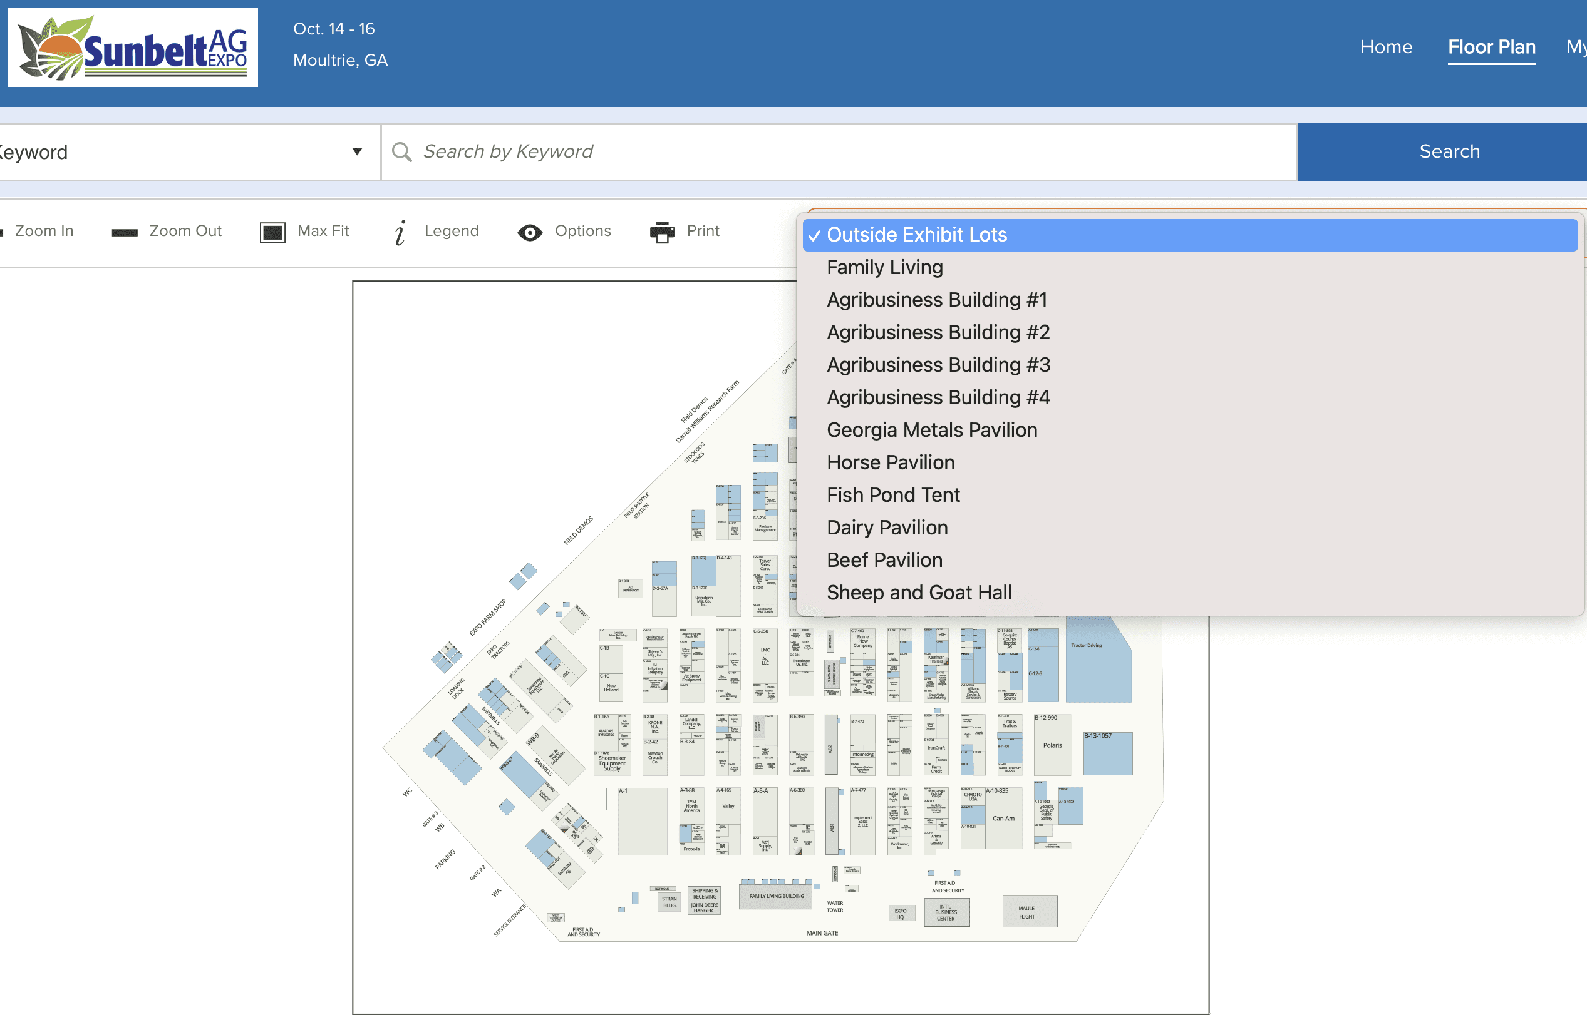Choose Agribusiness Building #3 option
The height and width of the screenshot is (1020, 1587).
click(x=938, y=365)
